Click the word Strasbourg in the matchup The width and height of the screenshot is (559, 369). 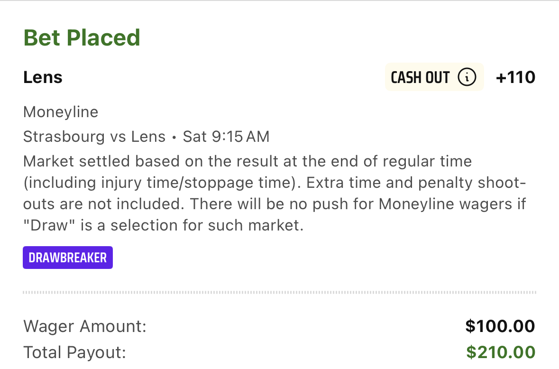click(64, 137)
